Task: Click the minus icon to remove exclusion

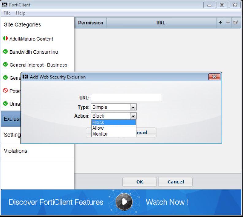Action: [228, 23]
